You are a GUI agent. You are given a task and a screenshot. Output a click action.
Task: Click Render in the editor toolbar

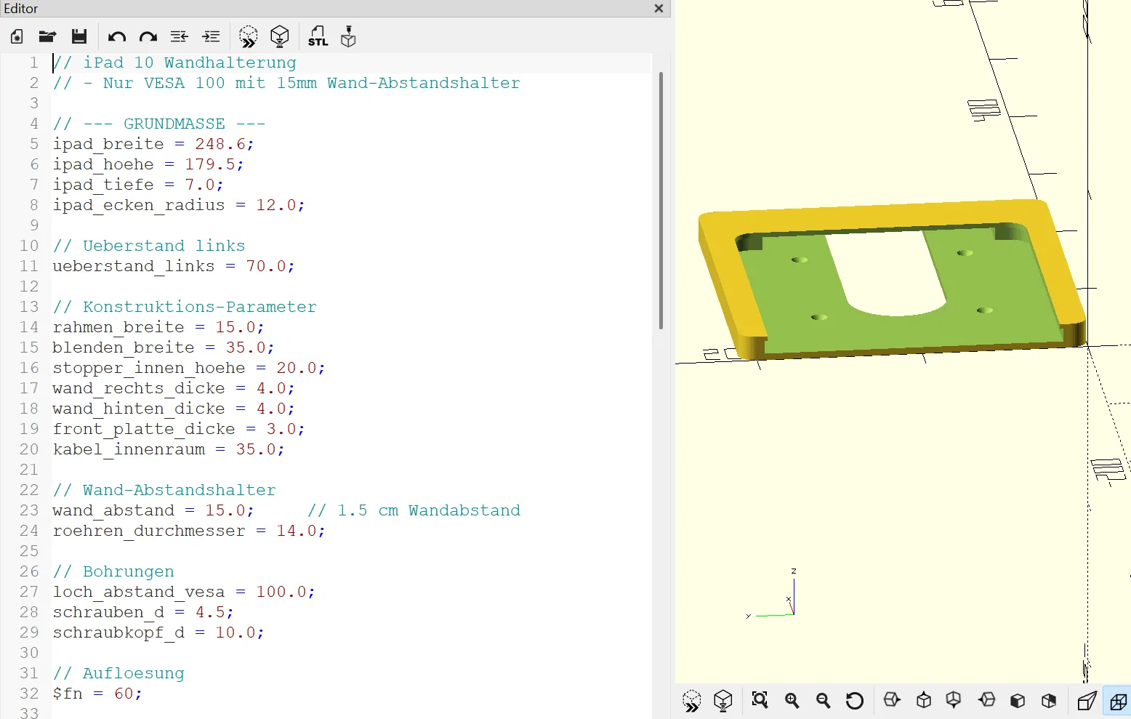(x=280, y=36)
